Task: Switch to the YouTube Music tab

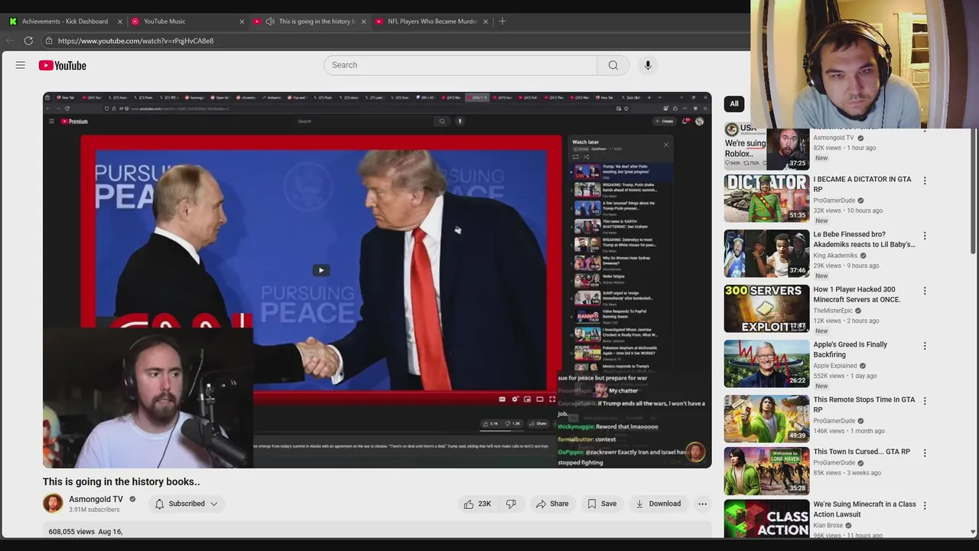Action: pos(187,21)
